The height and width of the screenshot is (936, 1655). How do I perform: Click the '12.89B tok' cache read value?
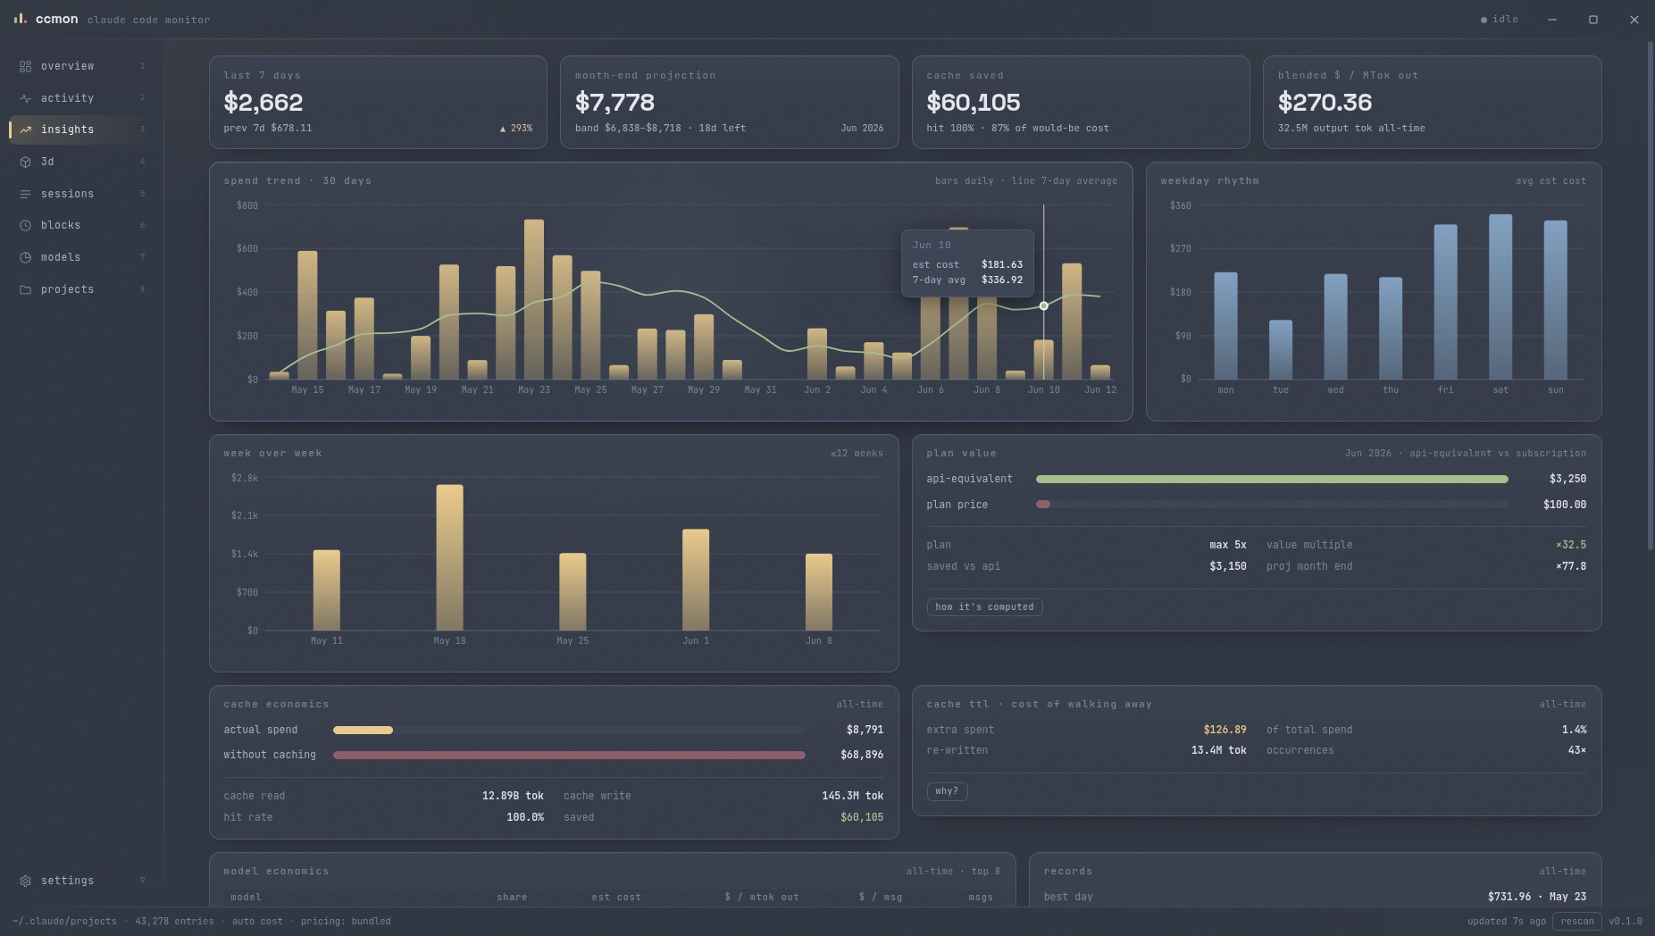513,796
